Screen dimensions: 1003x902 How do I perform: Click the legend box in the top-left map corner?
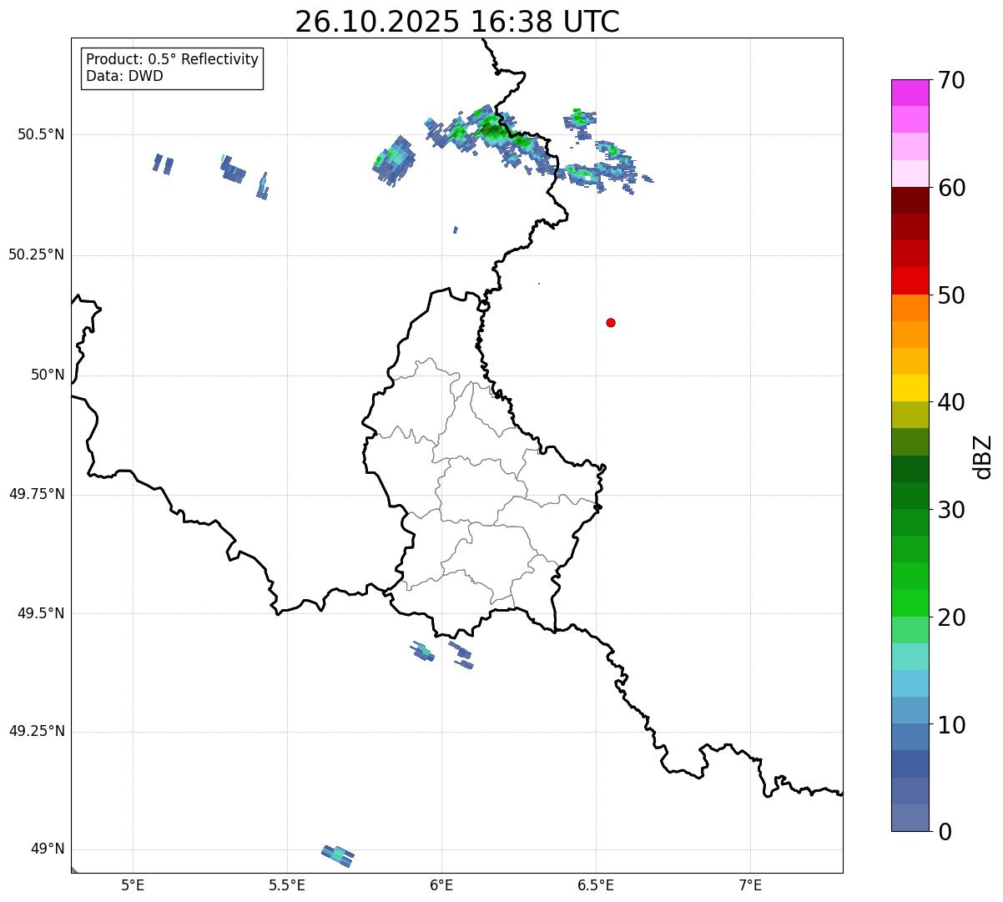point(172,68)
